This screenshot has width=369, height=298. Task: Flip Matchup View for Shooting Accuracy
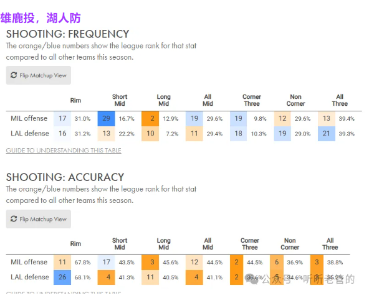39,219
